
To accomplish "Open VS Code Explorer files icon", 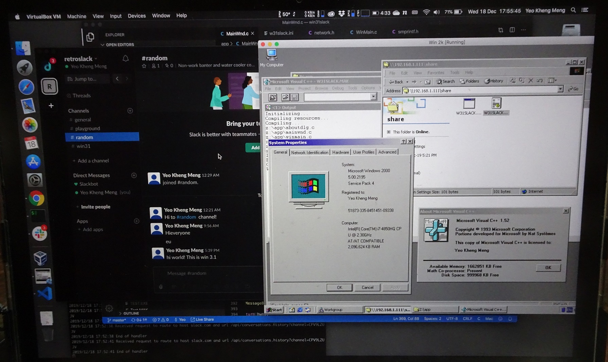I will click(x=90, y=37).
